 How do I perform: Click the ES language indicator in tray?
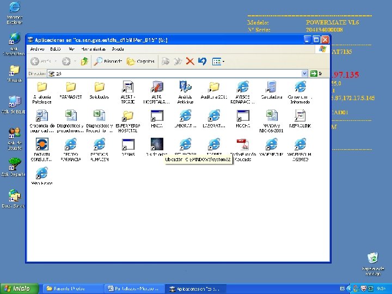tap(342, 289)
